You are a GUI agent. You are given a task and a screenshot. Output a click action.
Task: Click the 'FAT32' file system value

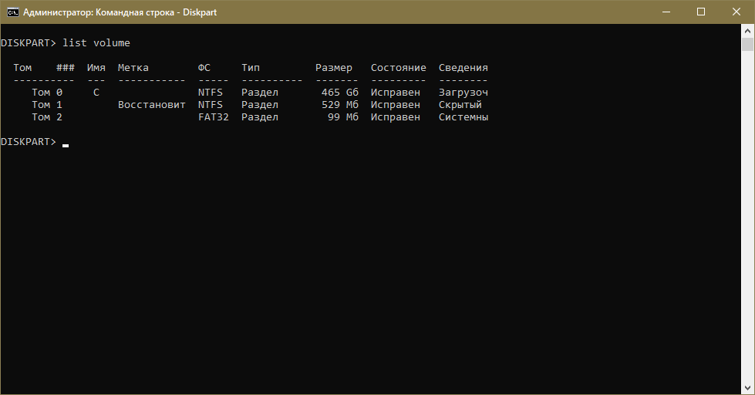tap(214, 117)
